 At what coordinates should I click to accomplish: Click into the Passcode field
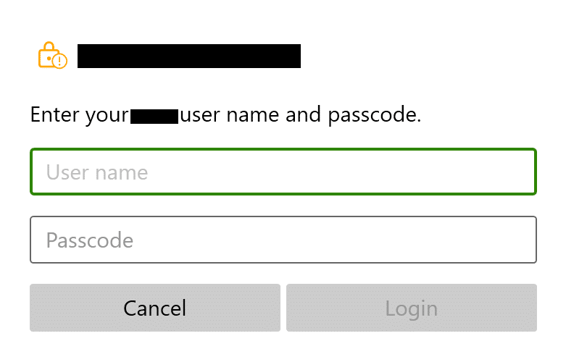click(x=283, y=240)
